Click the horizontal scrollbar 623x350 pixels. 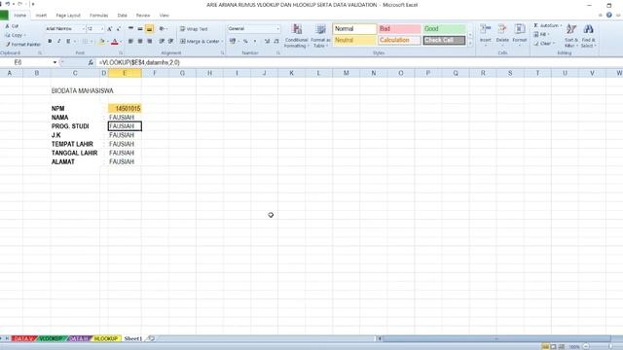[x=496, y=339]
